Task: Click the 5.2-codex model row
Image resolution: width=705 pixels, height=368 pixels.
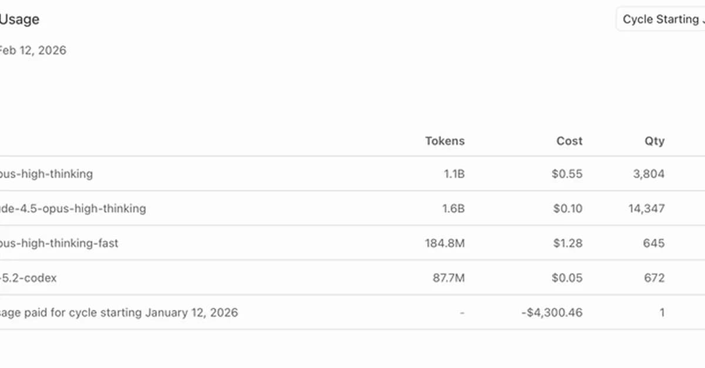Action: click(x=29, y=278)
